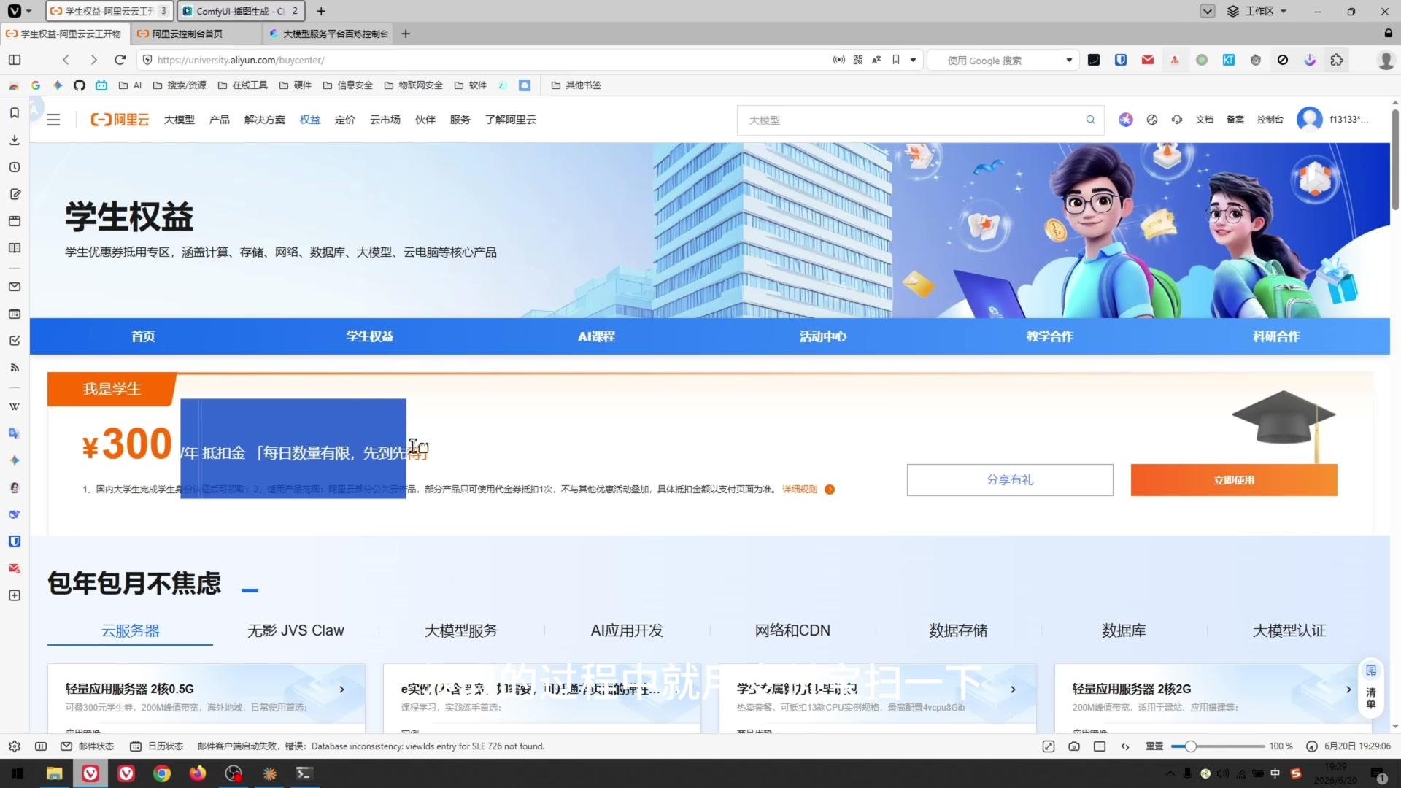Open the 活动中心 navigation item
This screenshot has width=1401, height=788.
click(x=823, y=336)
